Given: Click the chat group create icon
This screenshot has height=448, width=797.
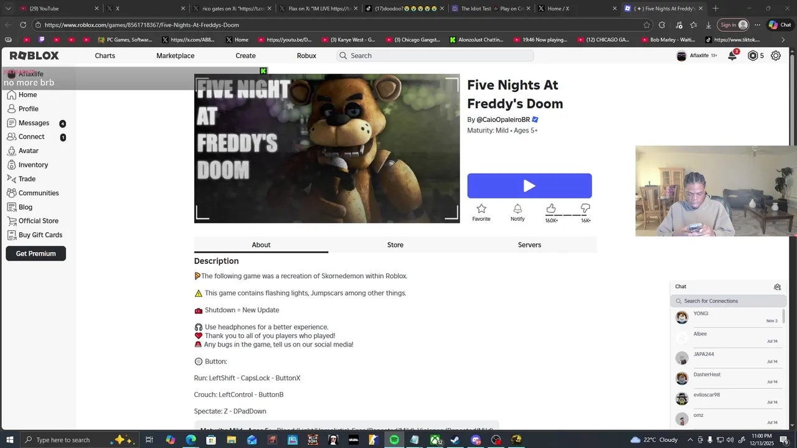Looking at the screenshot, I should pos(777,287).
